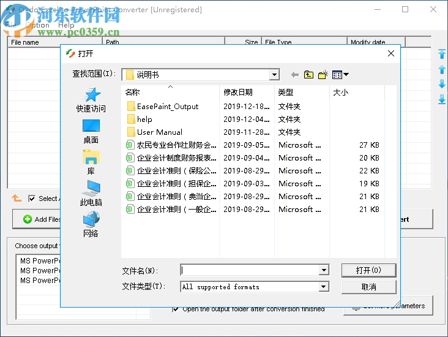
Task: Click date 2019-12-18 of EasePaint_Output
Action: tap(246, 107)
